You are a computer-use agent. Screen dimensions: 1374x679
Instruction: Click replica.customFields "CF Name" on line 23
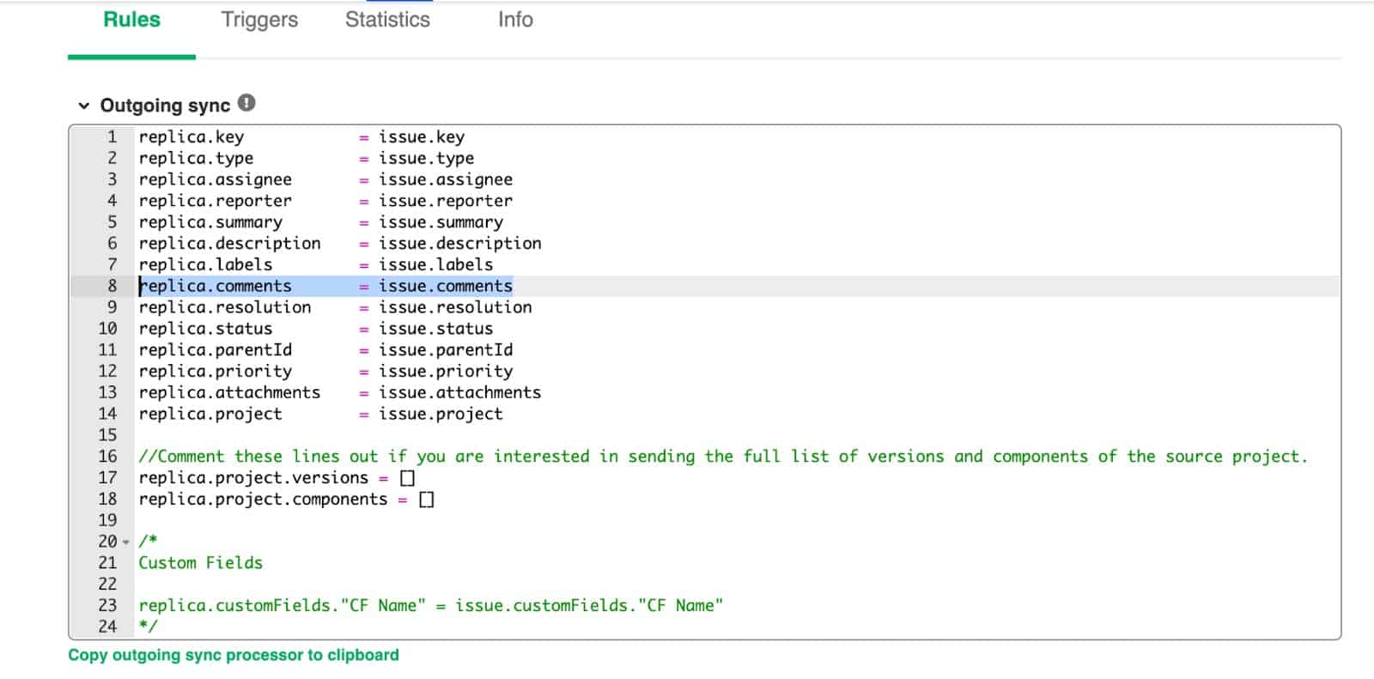point(283,606)
